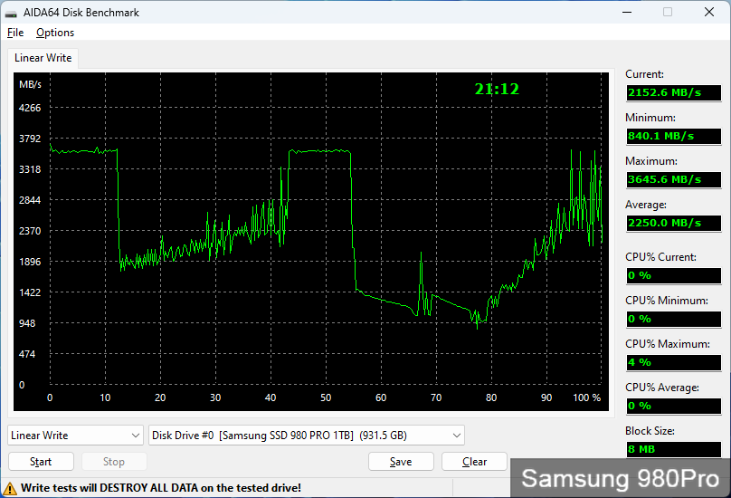Click the Average speed value 2250.0 MB/s
The image size is (731, 498).
pos(674,223)
